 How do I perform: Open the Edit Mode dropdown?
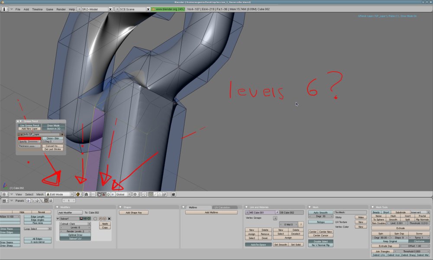60,194
